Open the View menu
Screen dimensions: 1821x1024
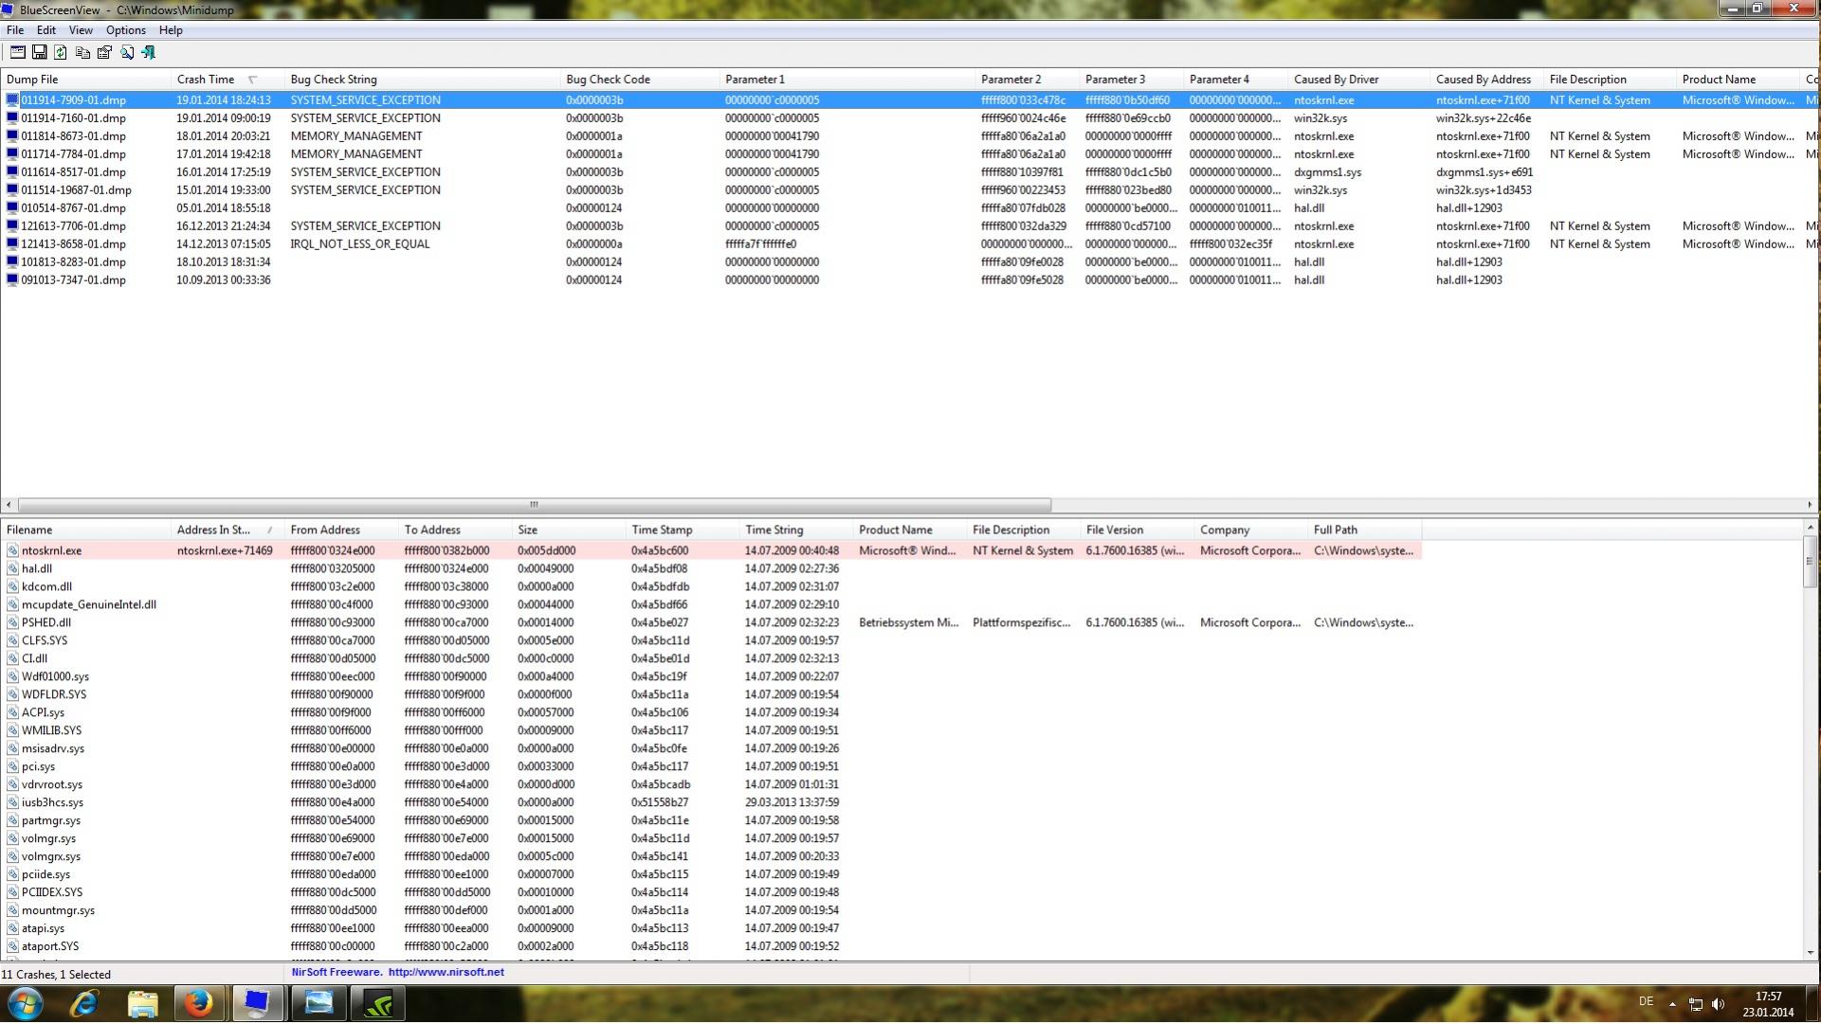(x=81, y=30)
